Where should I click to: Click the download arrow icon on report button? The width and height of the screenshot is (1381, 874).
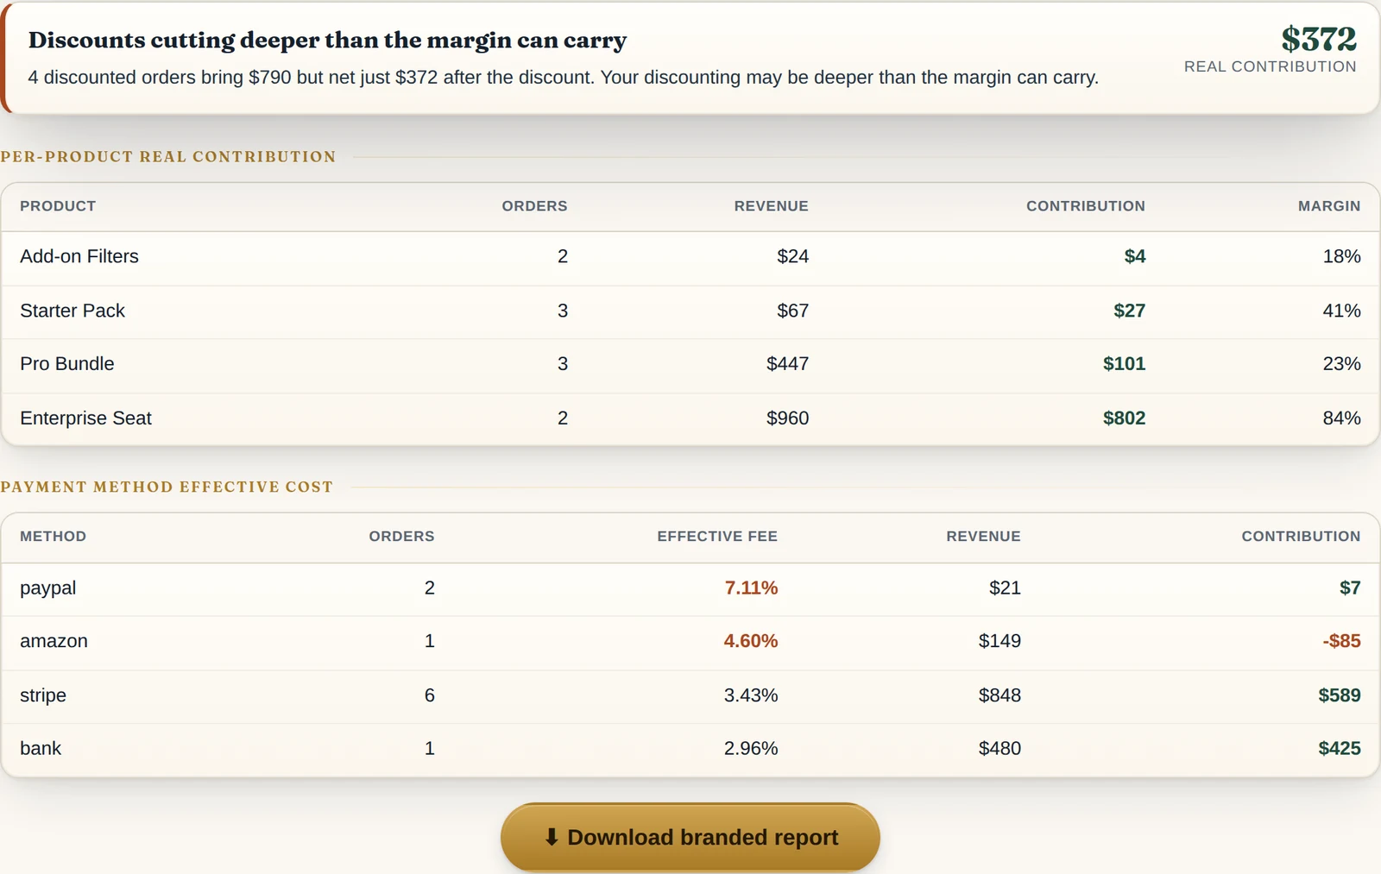pyautogui.click(x=552, y=837)
